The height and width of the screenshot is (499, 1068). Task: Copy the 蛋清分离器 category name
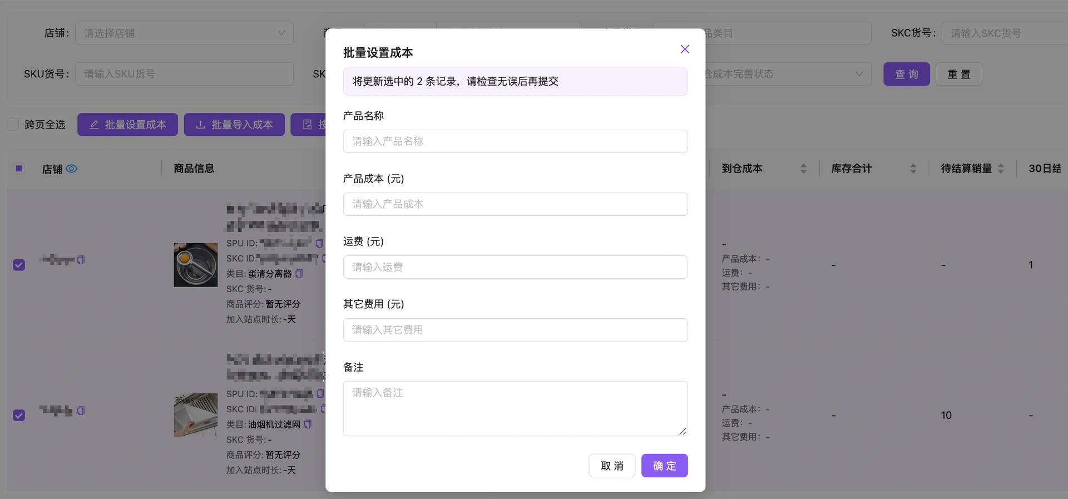point(299,274)
